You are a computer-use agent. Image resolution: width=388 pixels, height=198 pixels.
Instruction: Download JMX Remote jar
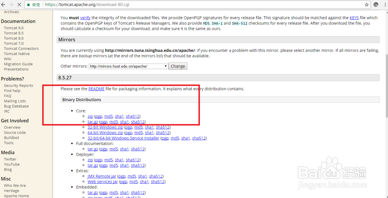[x=102, y=176]
